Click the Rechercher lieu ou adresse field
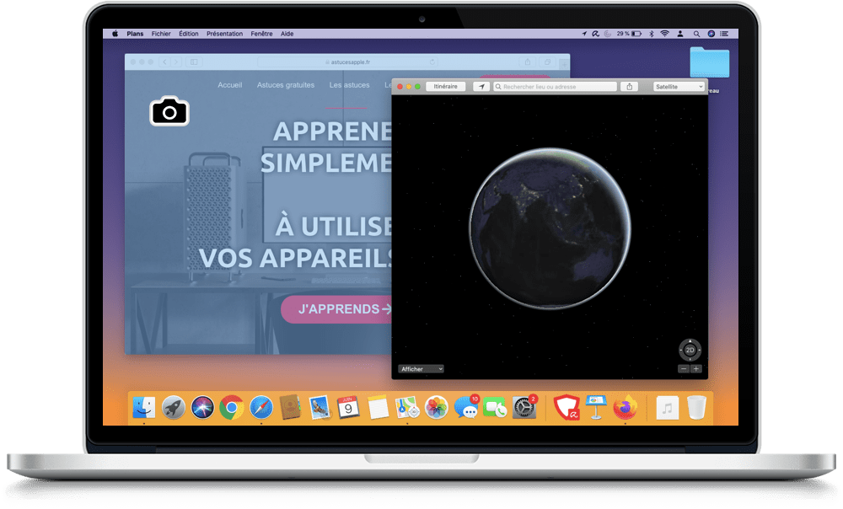Image resolution: width=843 pixels, height=509 pixels. (x=556, y=87)
